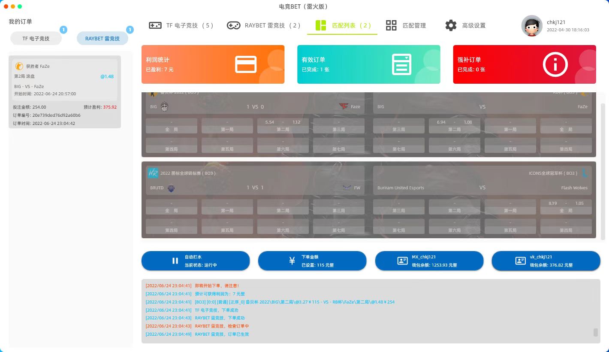The height and width of the screenshot is (352, 609).
Task: Open 高级设置 via the gear icon
Action: [x=451, y=25]
